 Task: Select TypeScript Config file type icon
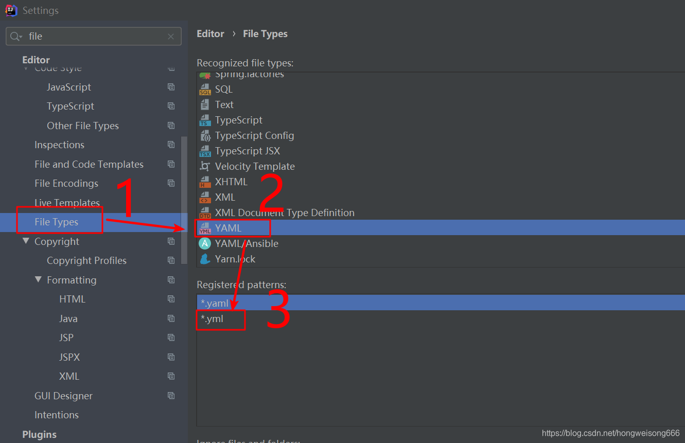coord(205,136)
